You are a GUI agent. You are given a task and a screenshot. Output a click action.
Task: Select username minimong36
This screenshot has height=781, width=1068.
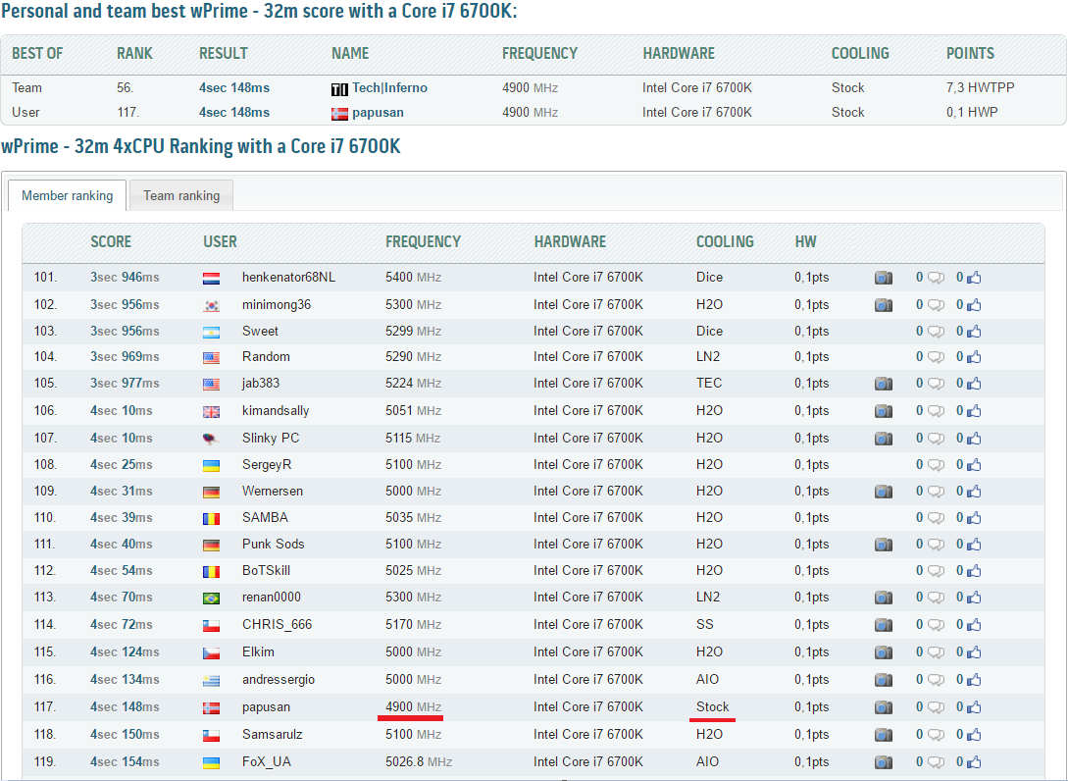(x=277, y=304)
